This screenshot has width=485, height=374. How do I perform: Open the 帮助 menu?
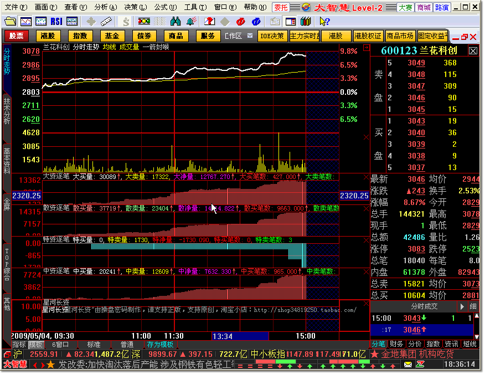[255, 7]
